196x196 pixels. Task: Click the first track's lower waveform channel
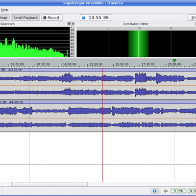[98, 93]
